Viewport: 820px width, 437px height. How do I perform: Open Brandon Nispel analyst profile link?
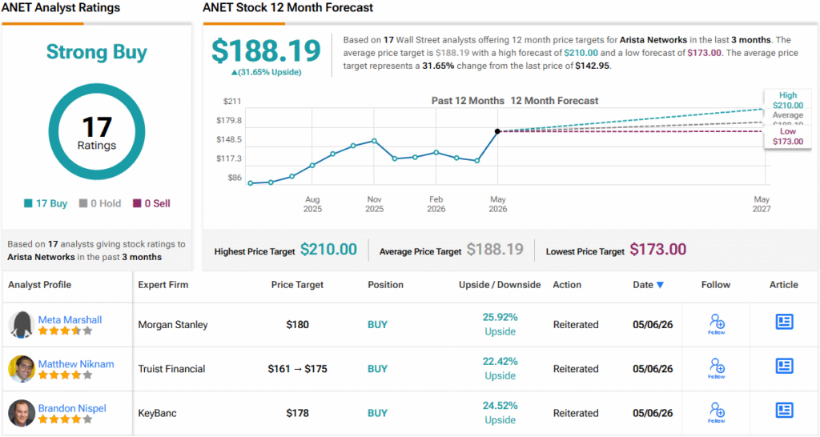click(x=72, y=408)
